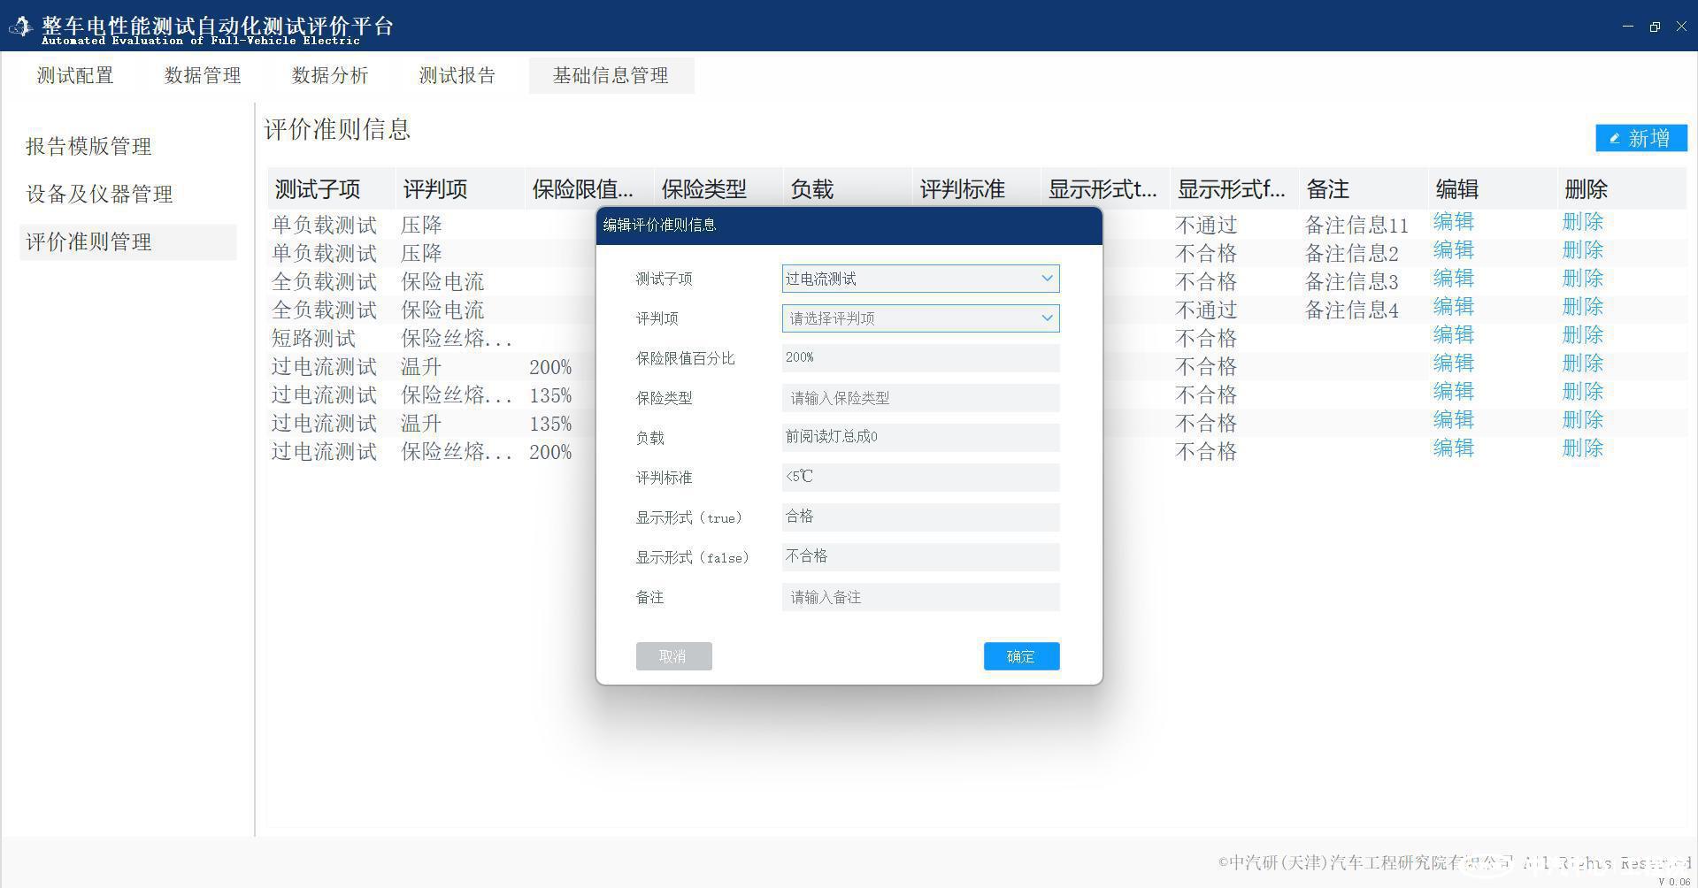Click the 评判标准 text field

(x=920, y=478)
